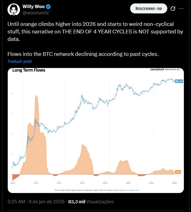
Task: Click Willy Woo's profile avatar
Action: pyautogui.click(x=13, y=9)
